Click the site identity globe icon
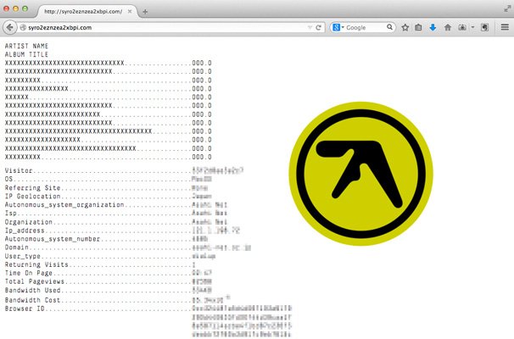 (21, 27)
